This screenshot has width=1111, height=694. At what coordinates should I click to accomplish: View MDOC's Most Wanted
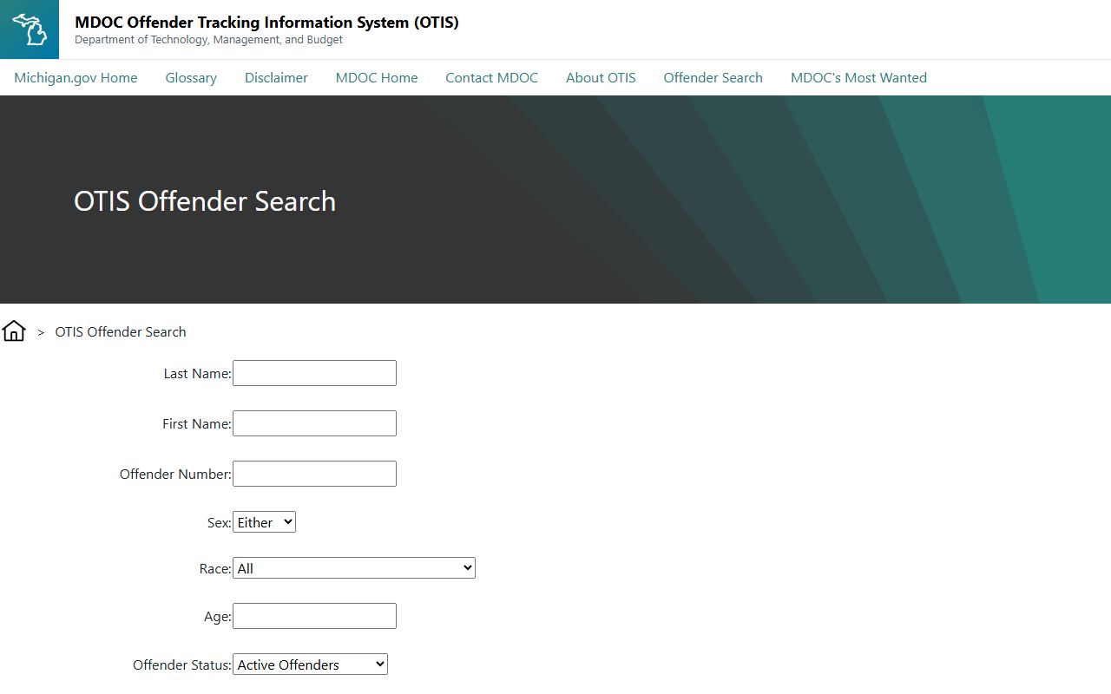point(858,77)
